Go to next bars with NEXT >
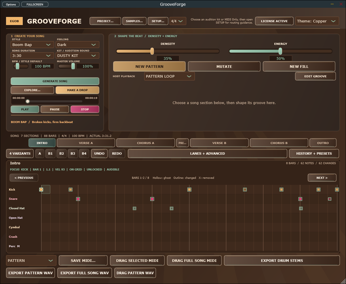Image resolution: width=346 pixels, height=284 pixels. (322, 178)
